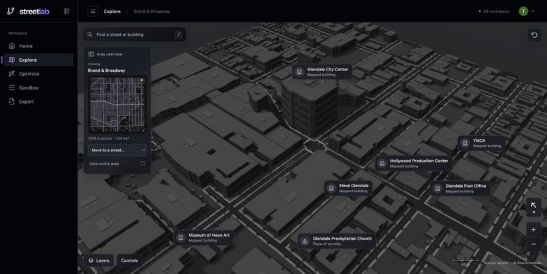Select the YMCA map label
The image size is (547, 274).
click(x=481, y=143)
